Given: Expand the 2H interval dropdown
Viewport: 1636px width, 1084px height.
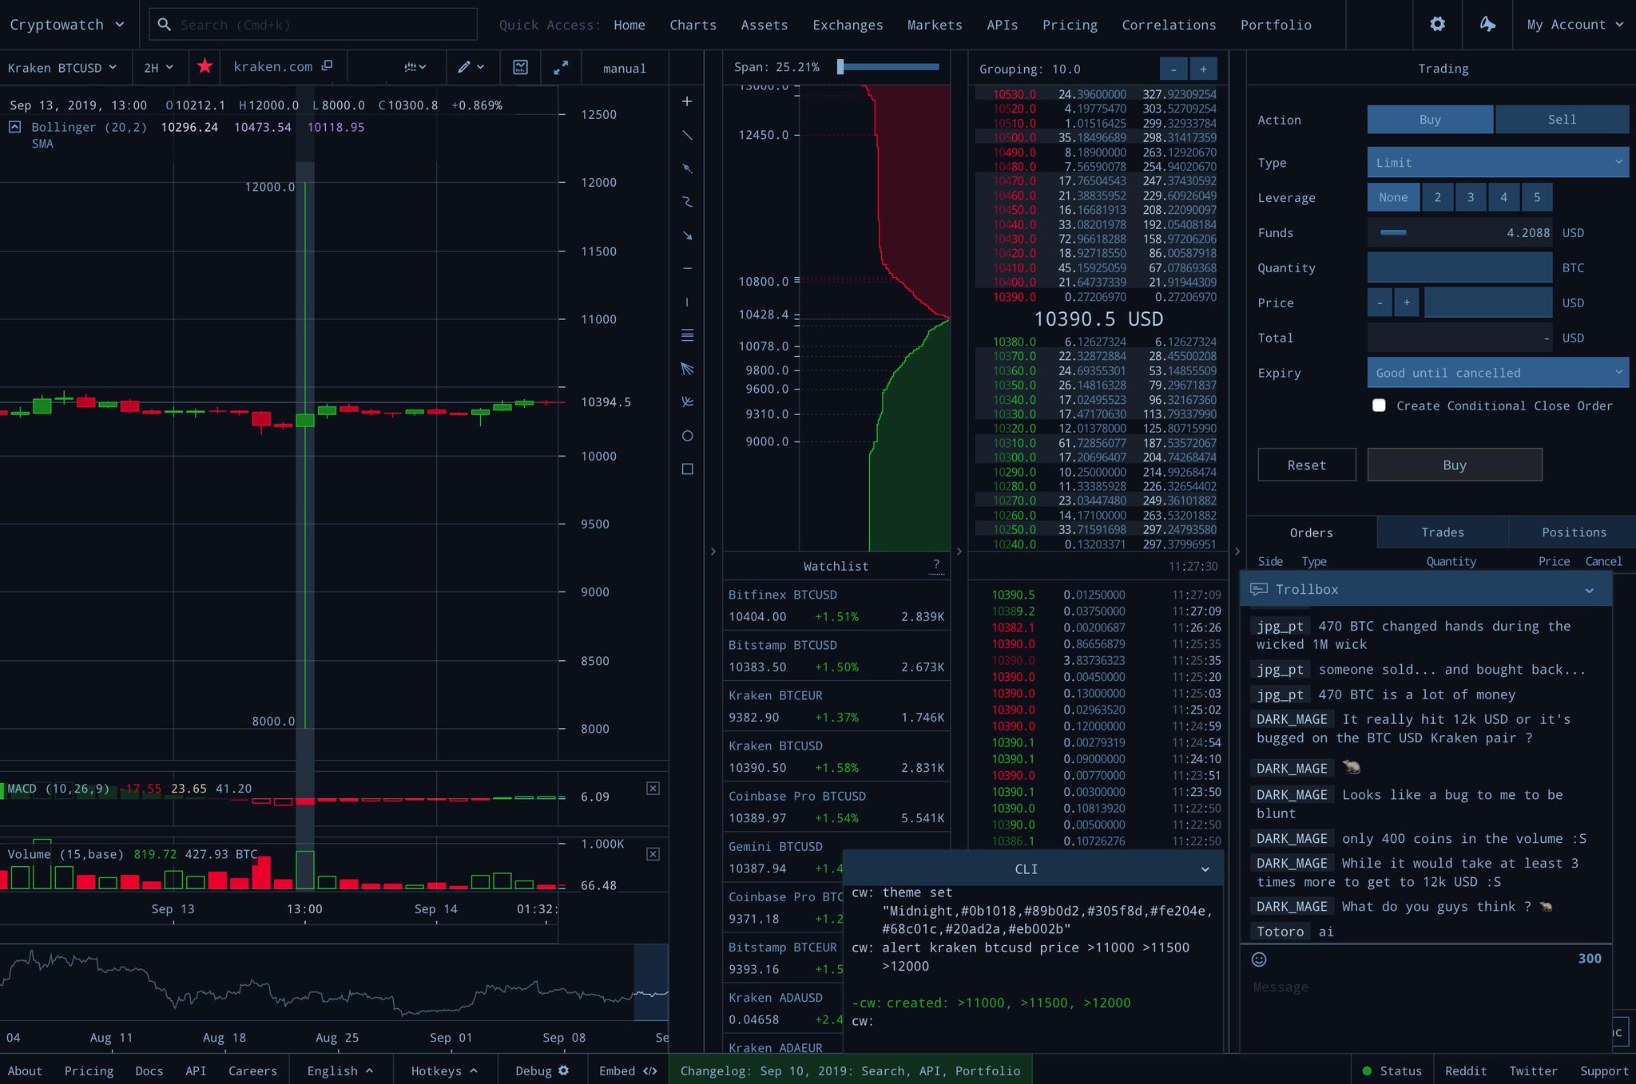Looking at the screenshot, I should [158, 68].
